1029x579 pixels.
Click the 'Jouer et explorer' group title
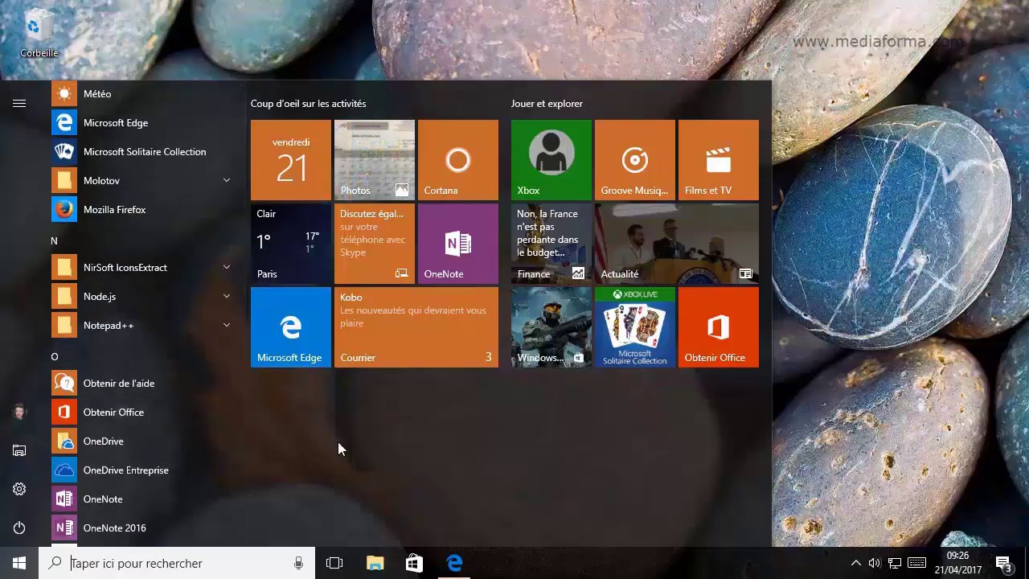pyautogui.click(x=547, y=104)
